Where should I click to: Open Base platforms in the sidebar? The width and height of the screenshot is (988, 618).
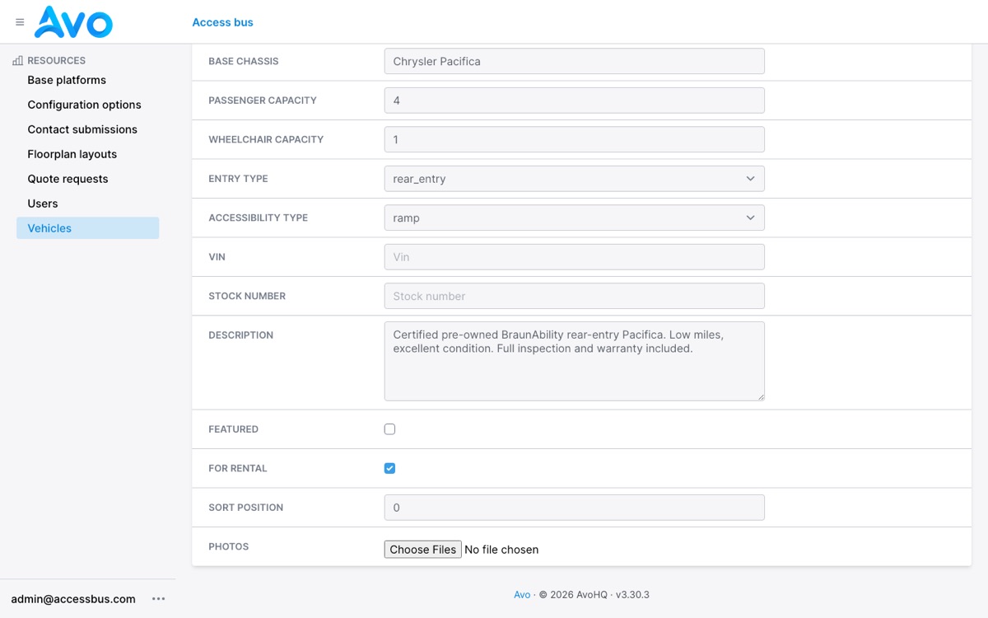click(x=67, y=80)
